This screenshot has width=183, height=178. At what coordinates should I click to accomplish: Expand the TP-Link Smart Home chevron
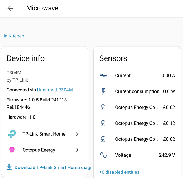point(77,134)
